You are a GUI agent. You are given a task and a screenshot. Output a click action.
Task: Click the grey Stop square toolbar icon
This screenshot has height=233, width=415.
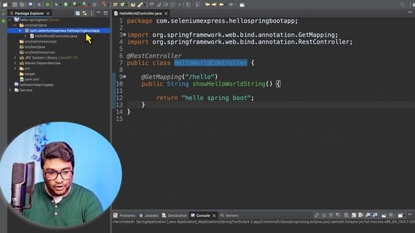(95, 5)
